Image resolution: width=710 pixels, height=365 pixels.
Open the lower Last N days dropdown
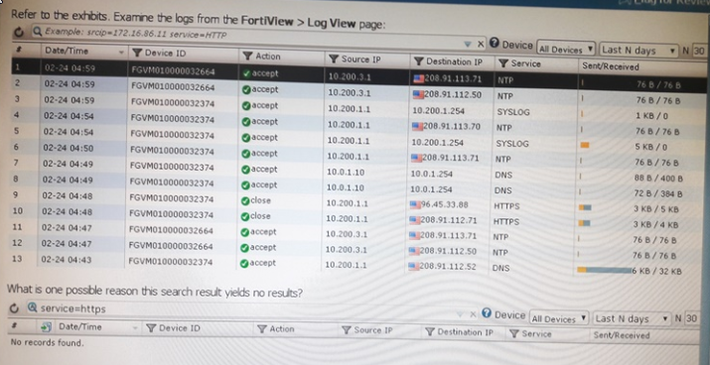coord(632,318)
